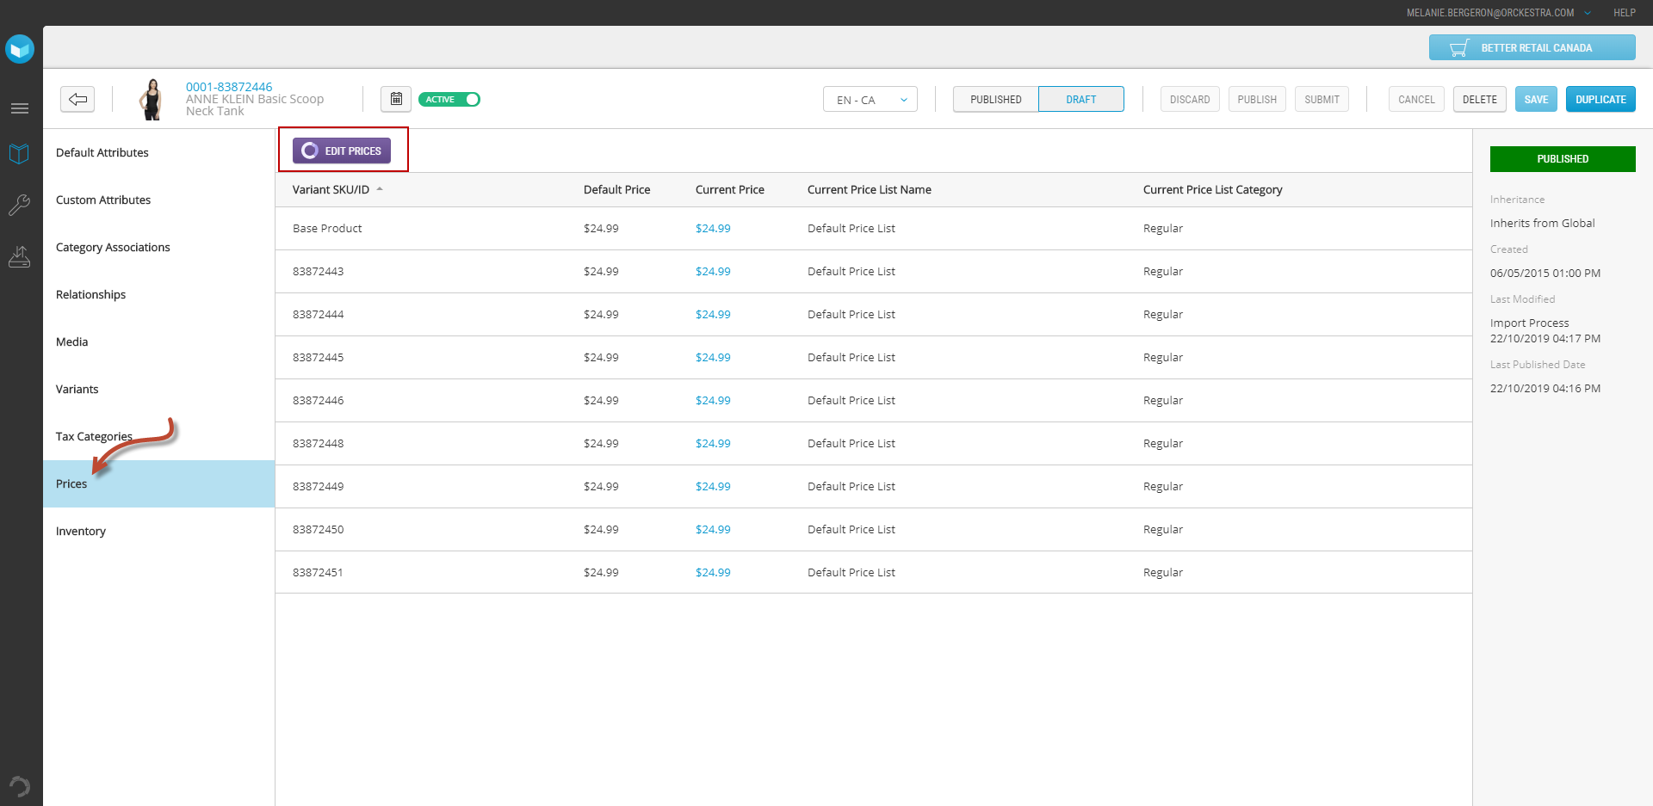The width and height of the screenshot is (1653, 806).
Task: Click the import tray icon in sidebar
Action: point(19,256)
